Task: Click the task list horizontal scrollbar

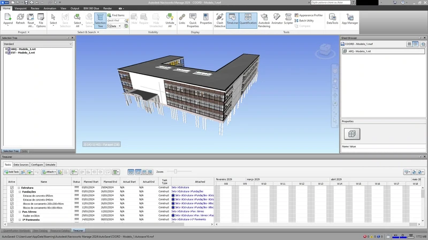Action: coord(108,225)
